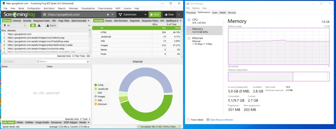
Task: Open the Options menu in Task Manager
Action: coord(196,8)
